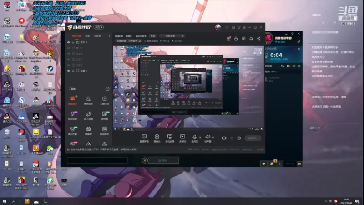Toggle the lock on 文本 3 source

73,42
